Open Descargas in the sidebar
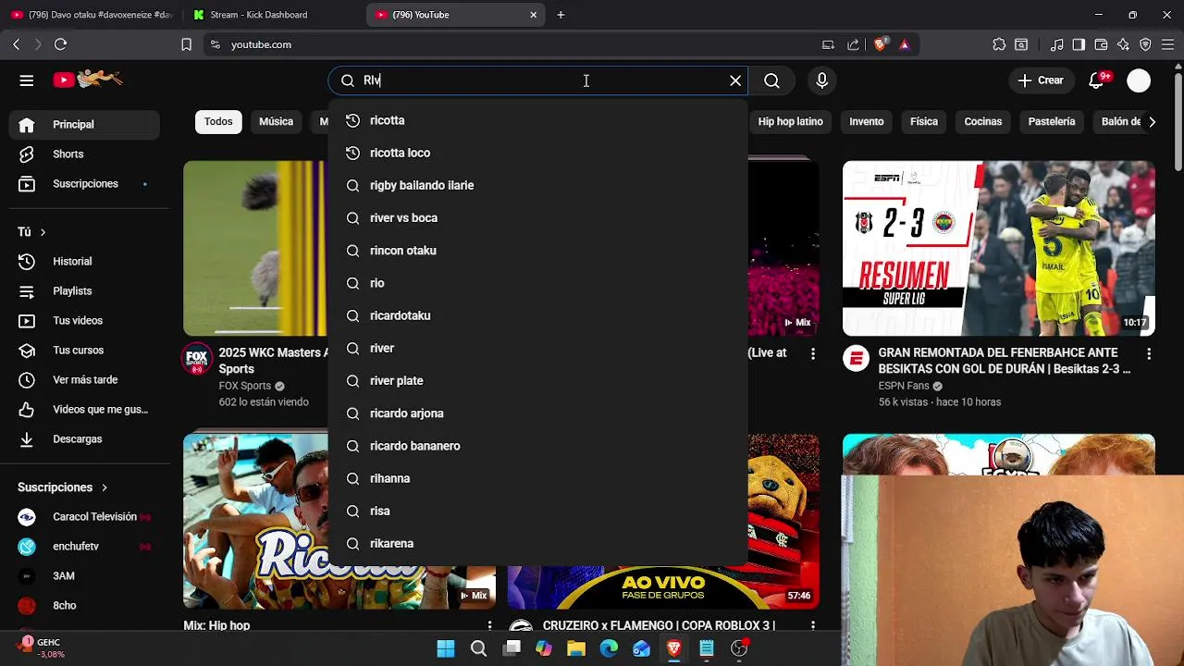The height and width of the screenshot is (666, 1184). pyautogui.click(x=84, y=438)
